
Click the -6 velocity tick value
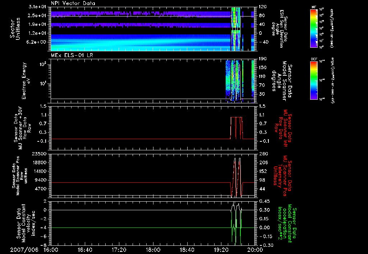44,237
